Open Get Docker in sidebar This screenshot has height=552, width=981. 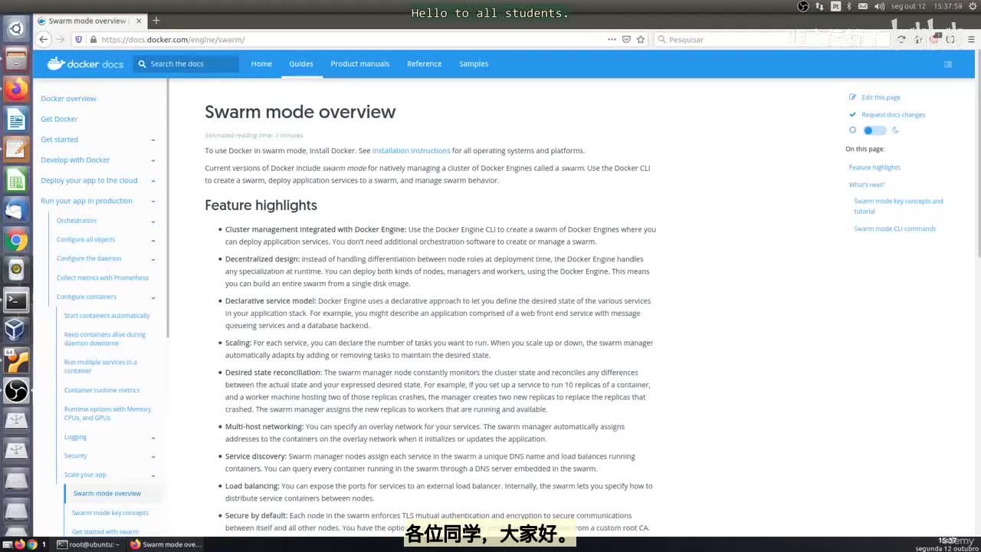coord(59,120)
